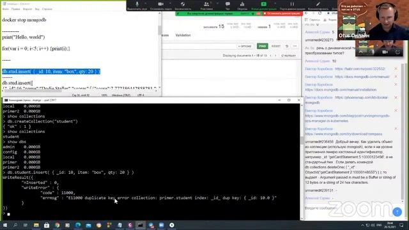Show hidden system tray icons
409x230 pixels.
[x=362, y=225]
